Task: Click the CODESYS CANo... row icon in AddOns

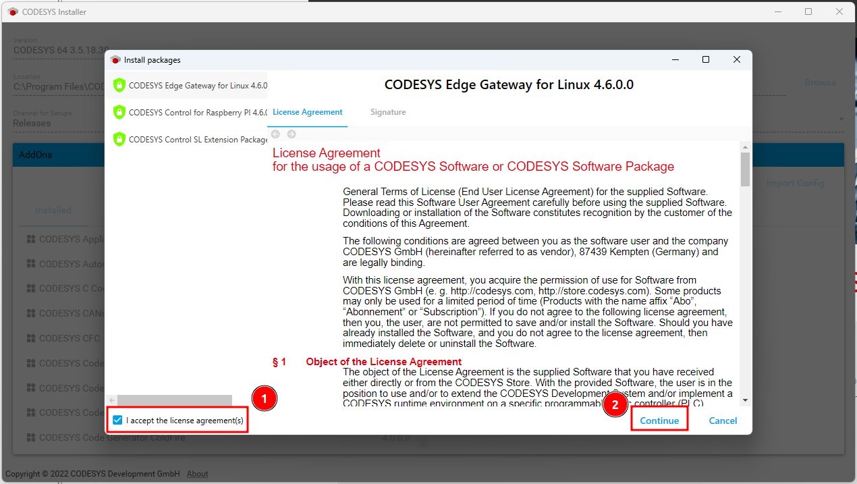Action: click(x=30, y=313)
